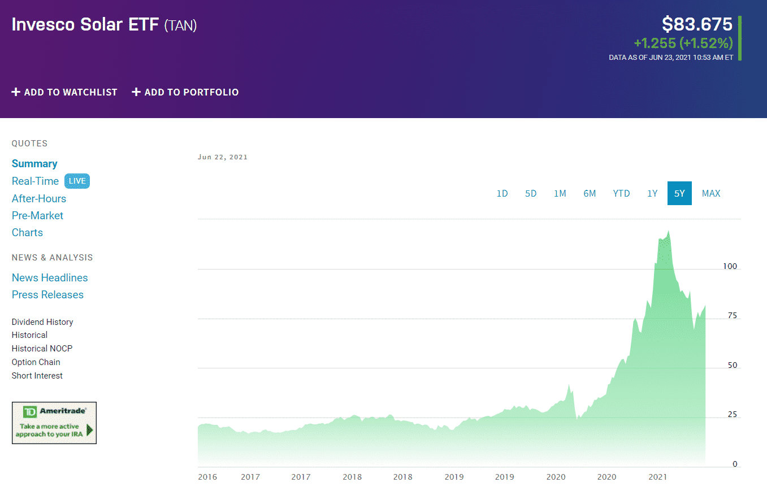Click the 2021 x-axis label

(x=658, y=477)
